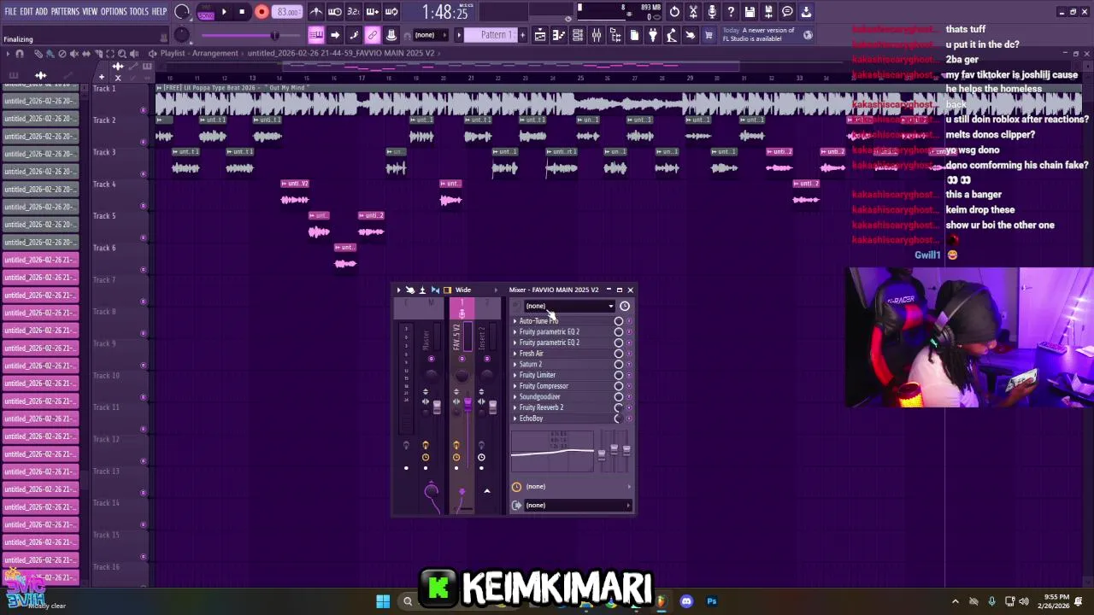This screenshot has width=1094, height=615.
Task: Adjust the FAV.5 V2 mixer volume fader
Action: [x=468, y=404]
